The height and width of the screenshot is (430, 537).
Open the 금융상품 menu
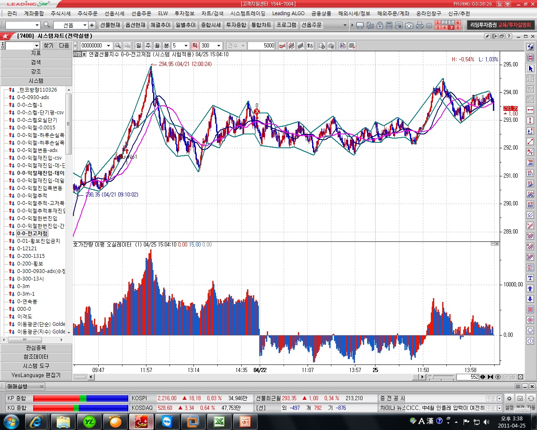tap(321, 13)
